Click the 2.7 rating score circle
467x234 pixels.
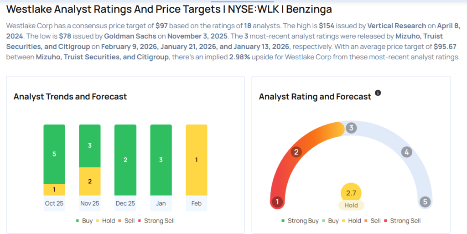[351, 193]
